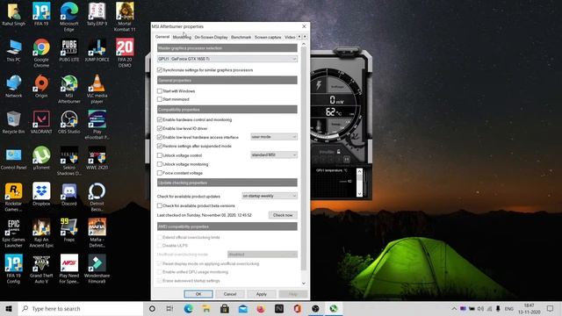
Task: Click the Check now button
Action: (283, 215)
